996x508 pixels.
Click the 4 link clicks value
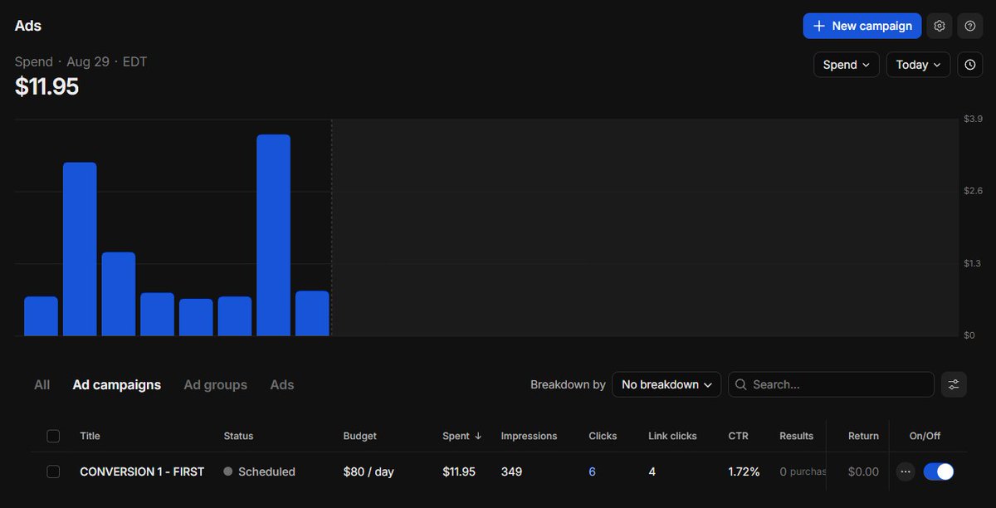pos(652,471)
